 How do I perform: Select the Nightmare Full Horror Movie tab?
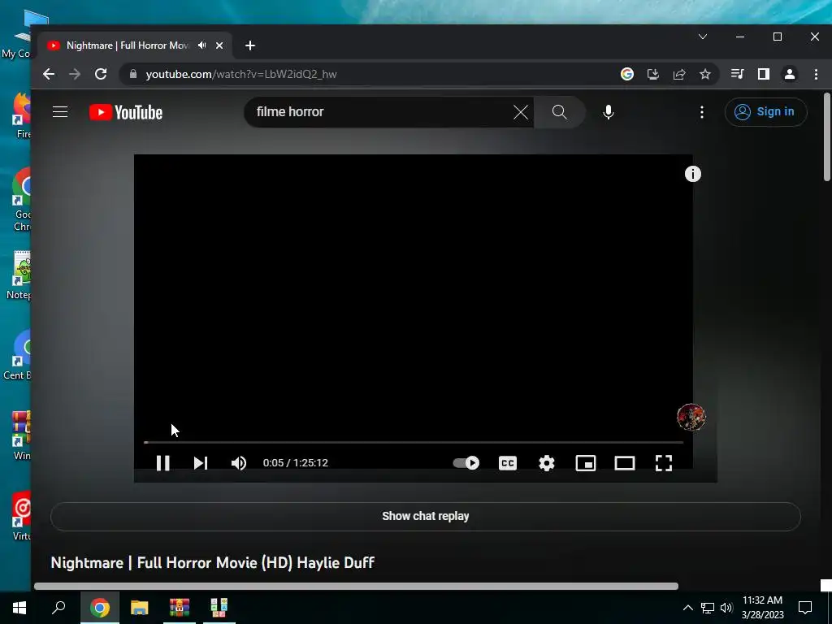[128, 45]
